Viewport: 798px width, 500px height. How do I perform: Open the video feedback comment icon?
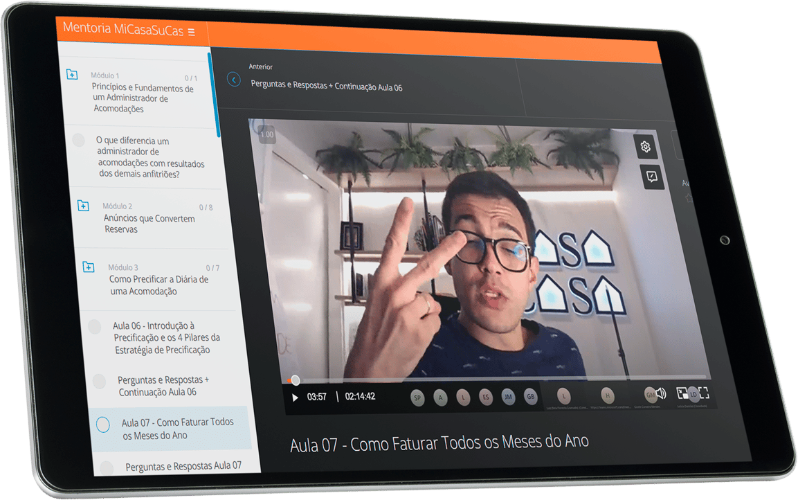[651, 177]
